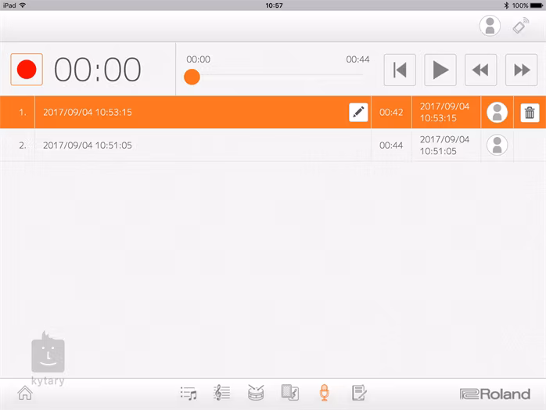Image resolution: width=546 pixels, height=410 pixels.
Task: Delete the selected recording with trash icon
Action: tap(530, 113)
